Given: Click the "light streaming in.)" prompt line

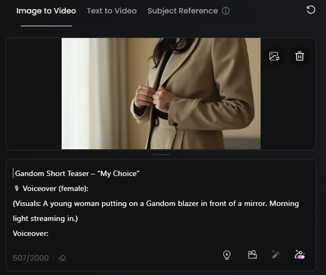Looking at the screenshot, I should 46,218.
